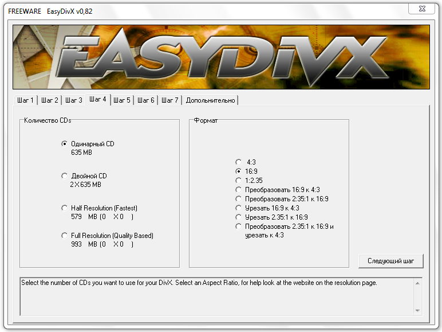Click the 993 MB size value text
This screenshot has height=332, width=442.
(x=84, y=244)
